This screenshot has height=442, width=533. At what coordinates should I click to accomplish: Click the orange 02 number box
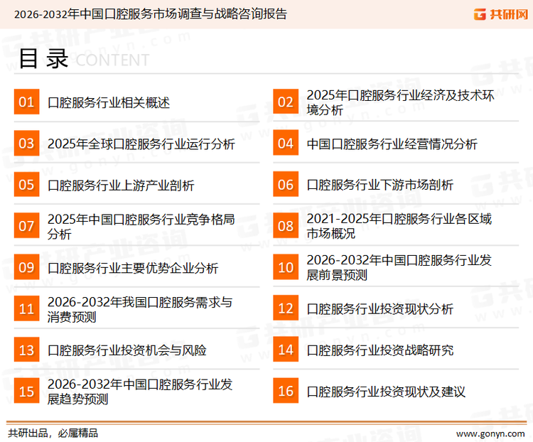(x=286, y=102)
